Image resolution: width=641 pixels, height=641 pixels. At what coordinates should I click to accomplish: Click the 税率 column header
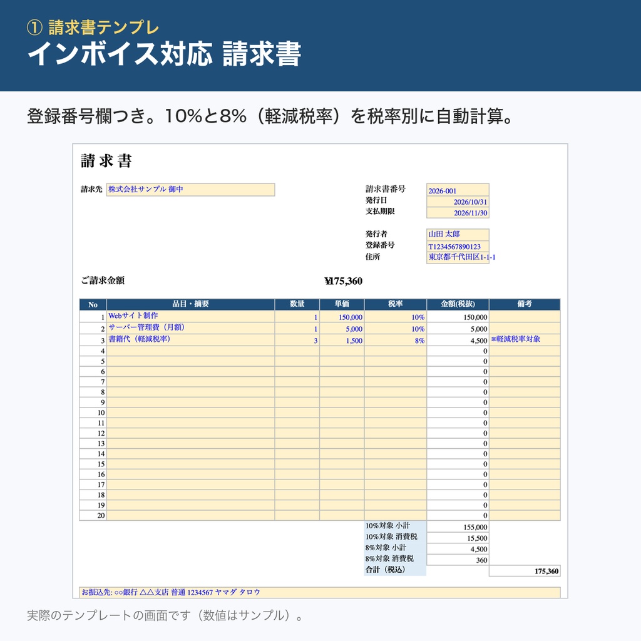[396, 304]
